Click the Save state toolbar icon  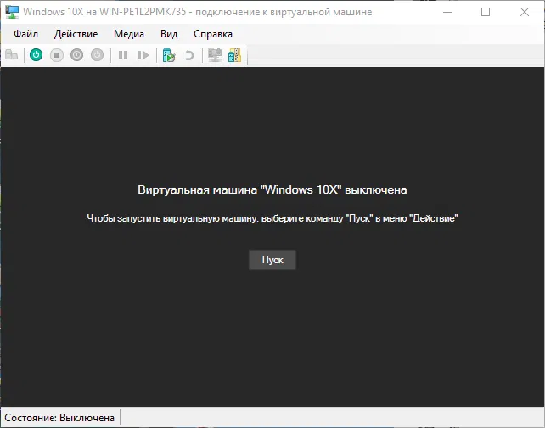[98, 55]
